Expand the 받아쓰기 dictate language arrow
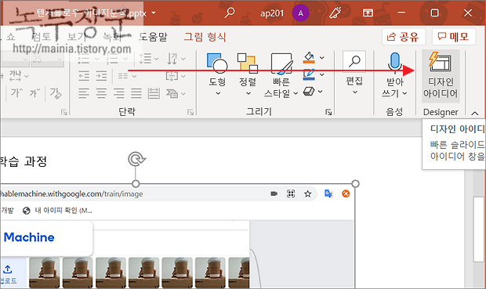The width and height of the screenshot is (486, 289). [404, 93]
